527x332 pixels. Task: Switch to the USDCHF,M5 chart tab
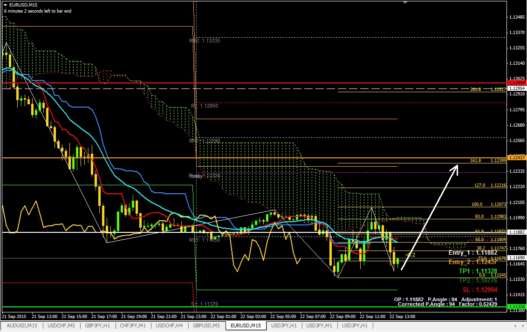[x=61, y=325]
